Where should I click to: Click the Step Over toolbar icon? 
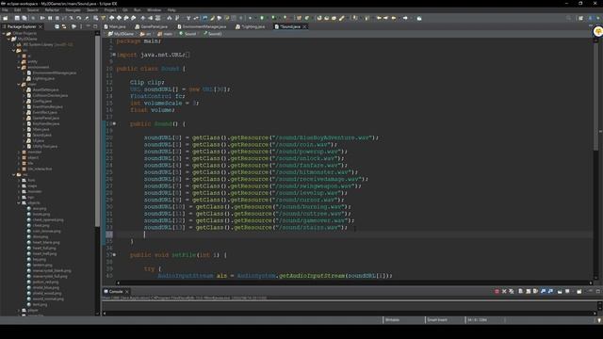click(x=78, y=18)
